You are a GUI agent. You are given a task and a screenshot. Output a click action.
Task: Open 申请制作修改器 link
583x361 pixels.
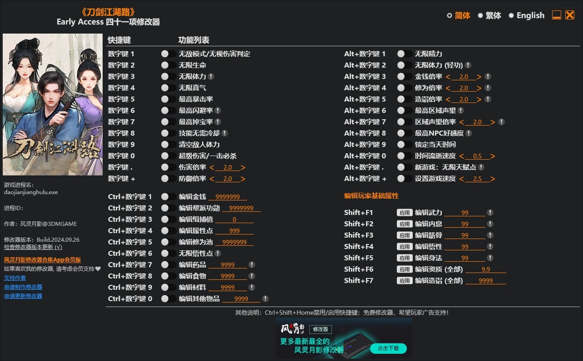pyautogui.click(x=23, y=287)
